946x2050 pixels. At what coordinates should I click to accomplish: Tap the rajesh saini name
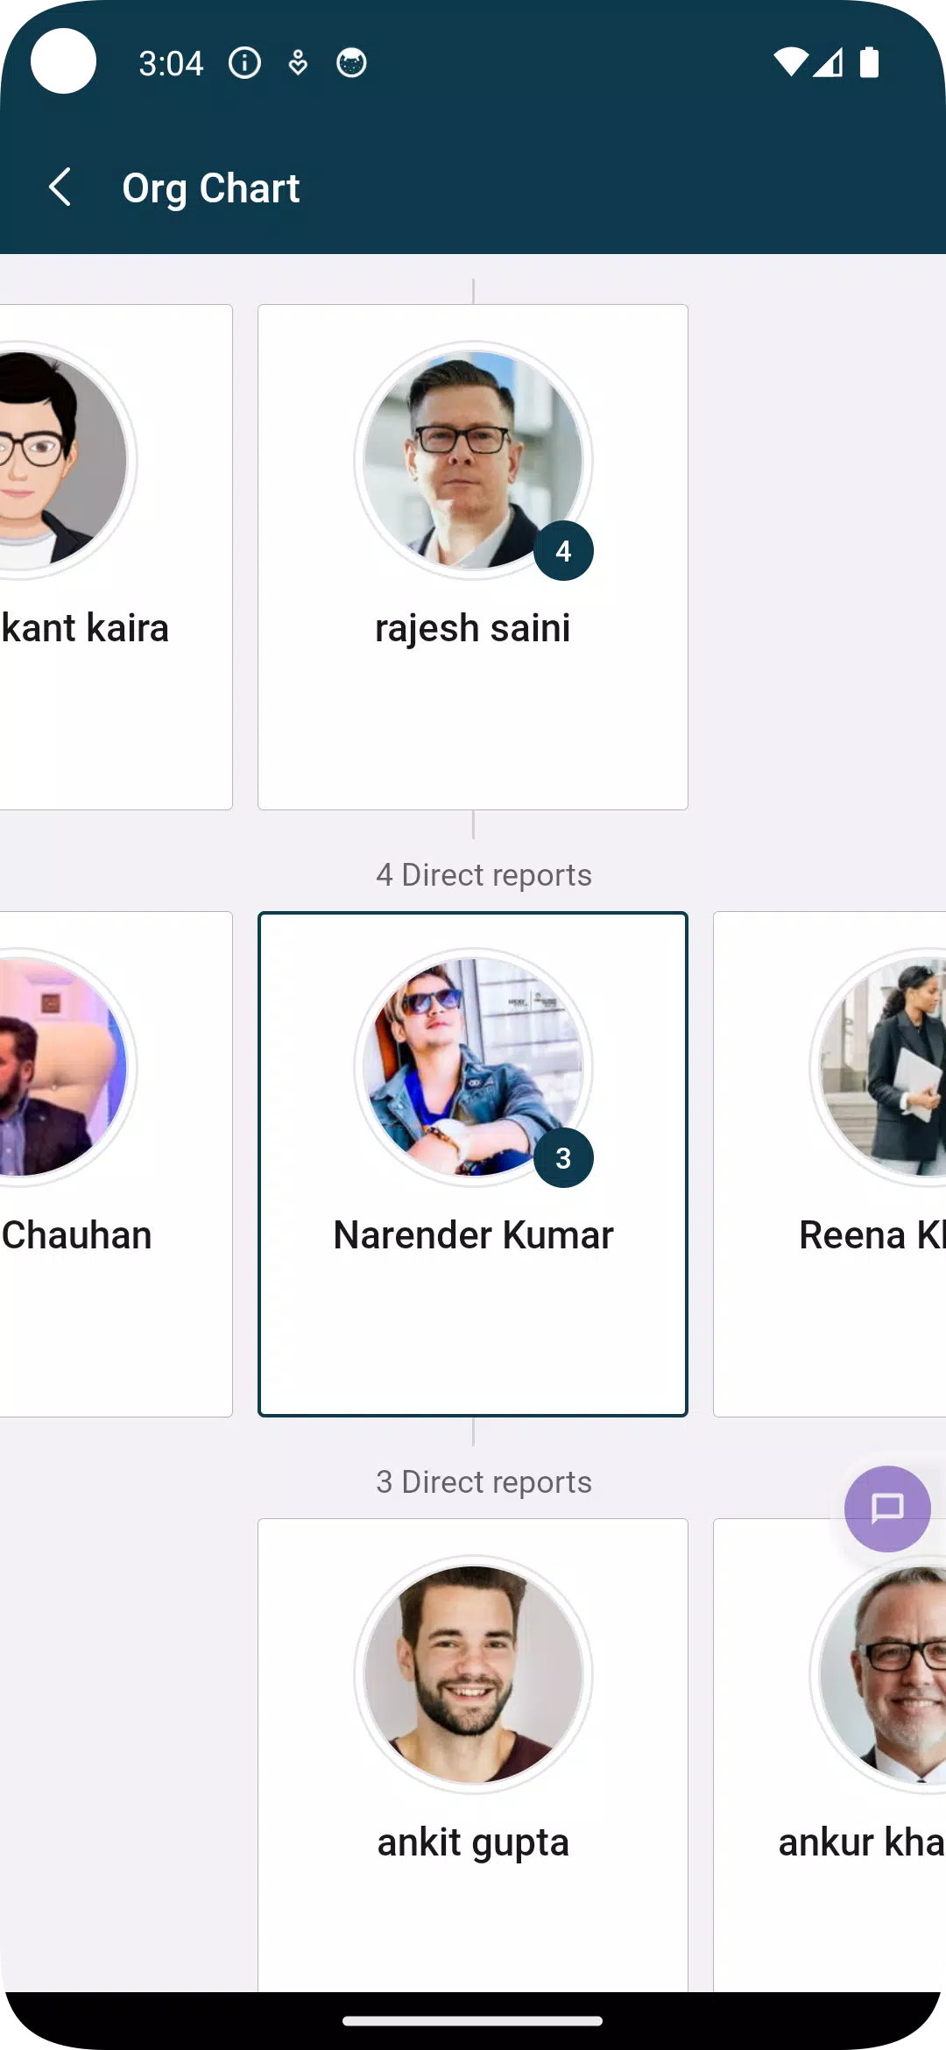tap(473, 628)
